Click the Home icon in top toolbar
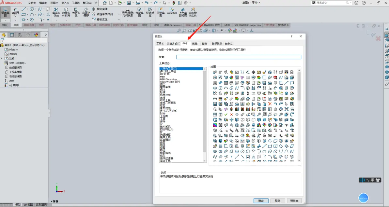 point(105,3)
